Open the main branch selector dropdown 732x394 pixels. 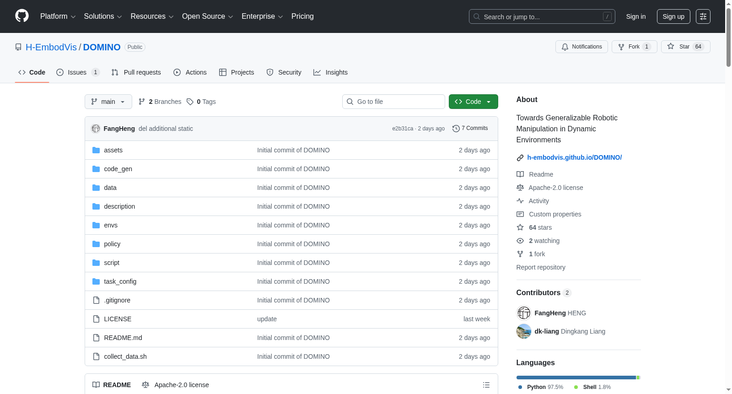click(x=108, y=102)
